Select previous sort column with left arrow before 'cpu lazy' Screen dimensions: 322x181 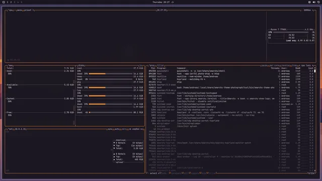(299, 65)
